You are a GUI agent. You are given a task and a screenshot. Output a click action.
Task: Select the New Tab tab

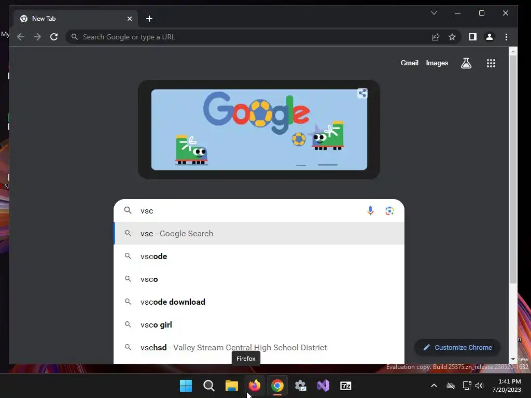(x=76, y=19)
